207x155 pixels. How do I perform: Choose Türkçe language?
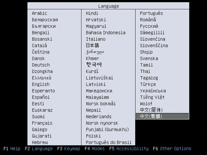pos(148,84)
